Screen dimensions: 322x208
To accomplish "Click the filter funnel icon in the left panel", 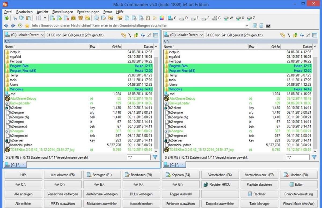I will pyautogui.click(x=155, y=157).
